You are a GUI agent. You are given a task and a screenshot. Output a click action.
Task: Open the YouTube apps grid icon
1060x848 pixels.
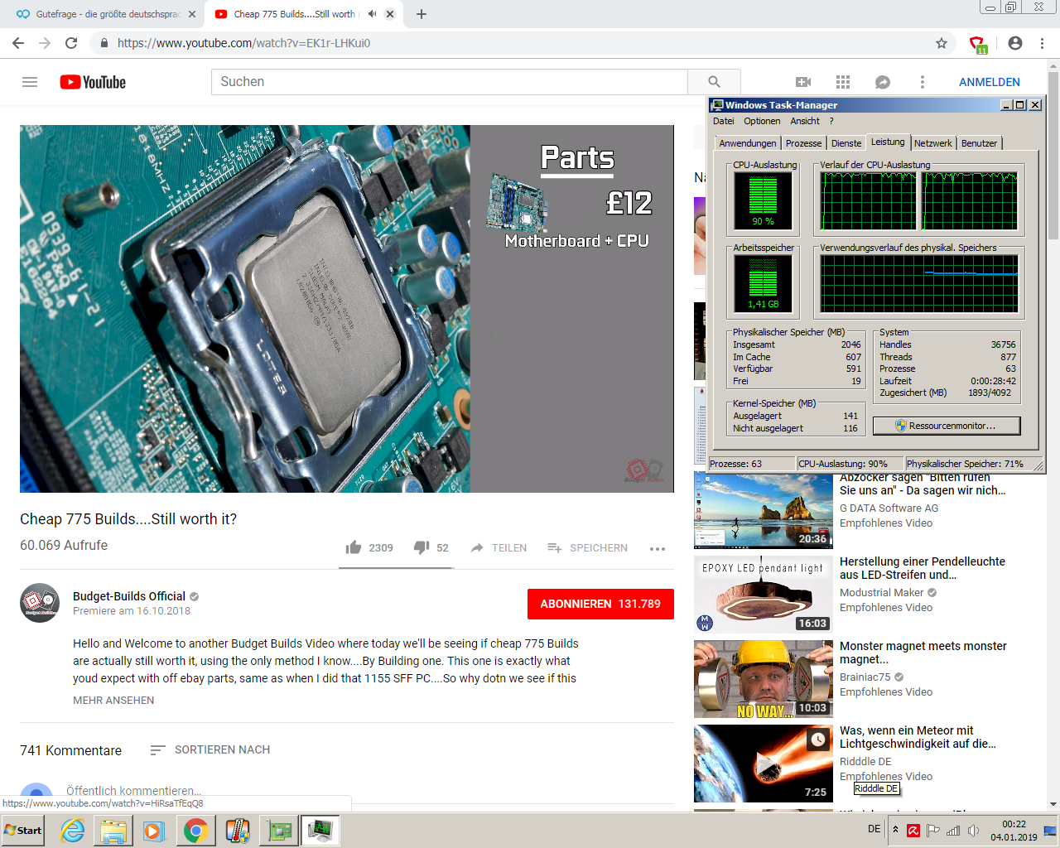842,82
